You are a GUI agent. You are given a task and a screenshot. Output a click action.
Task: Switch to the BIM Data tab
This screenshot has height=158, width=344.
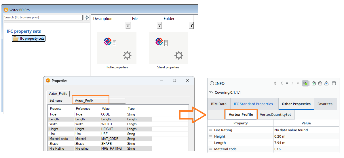click(219, 104)
